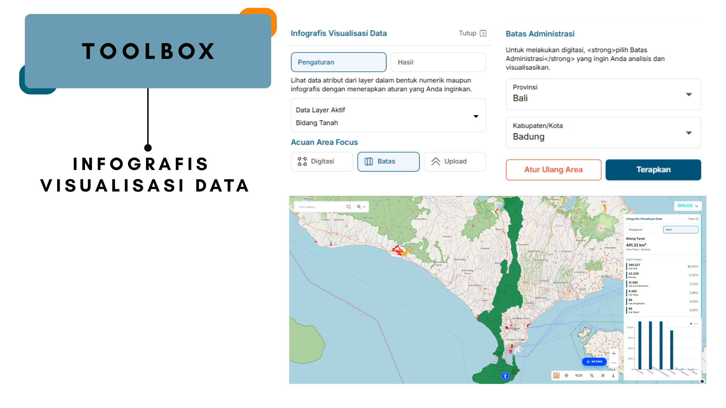Click the Infografis Visualisasi Data heading
The height and width of the screenshot is (408, 726).
click(x=338, y=33)
